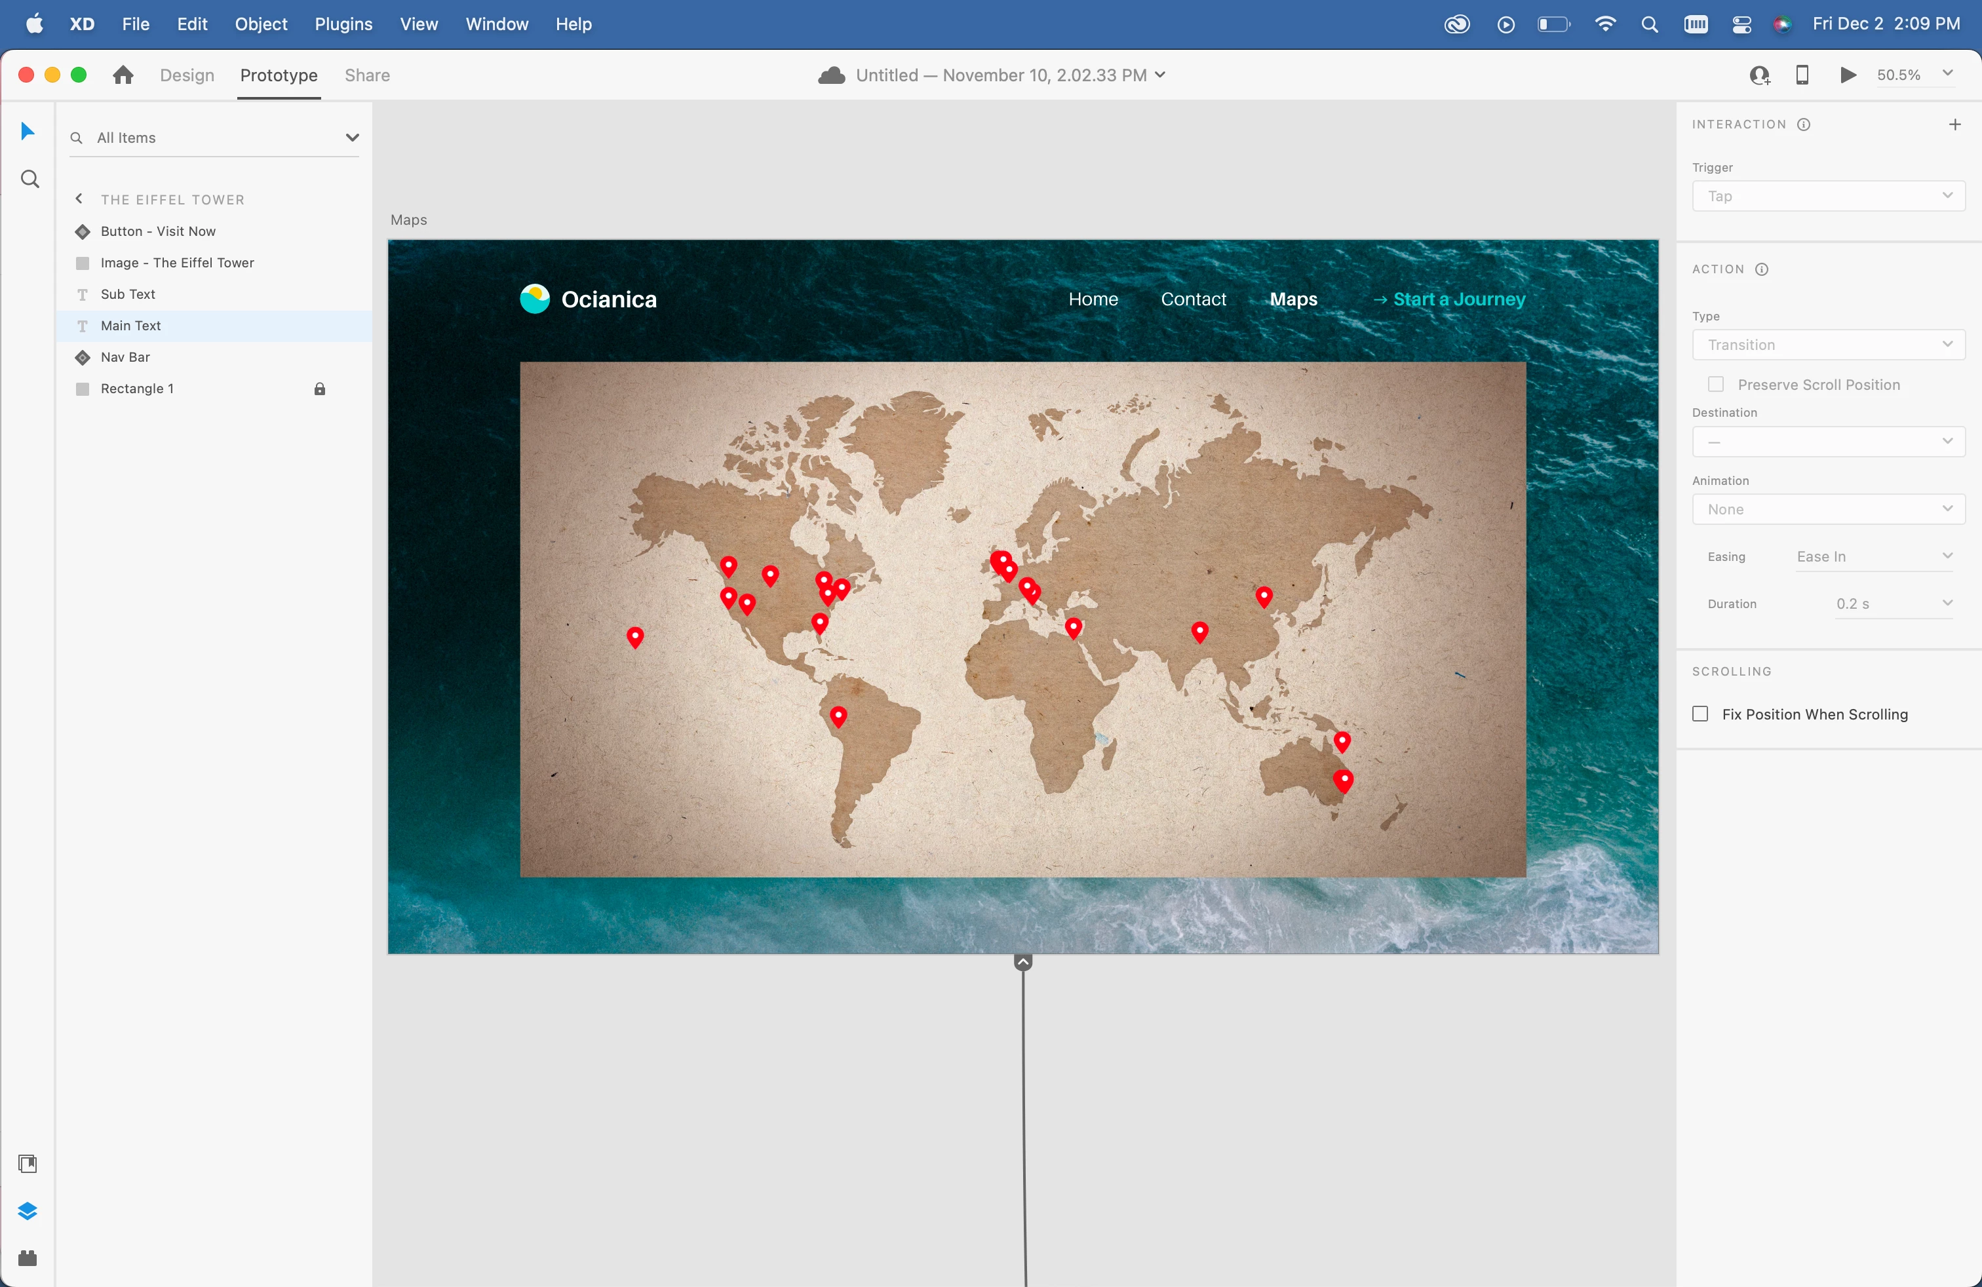Click the Home icon
The width and height of the screenshot is (1982, 1287).
(123, 75)
